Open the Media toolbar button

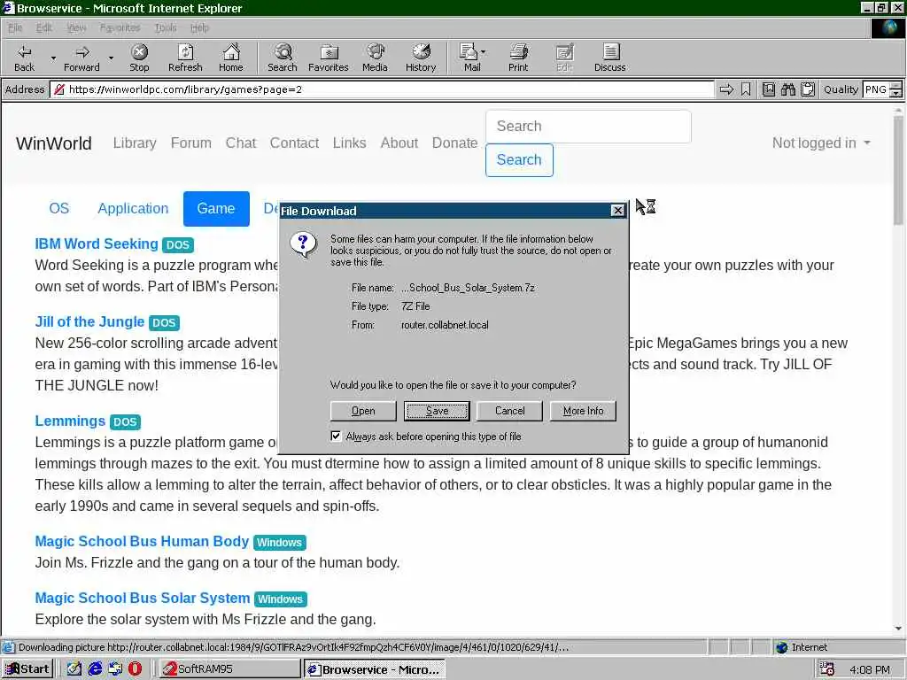coord(375,58)
